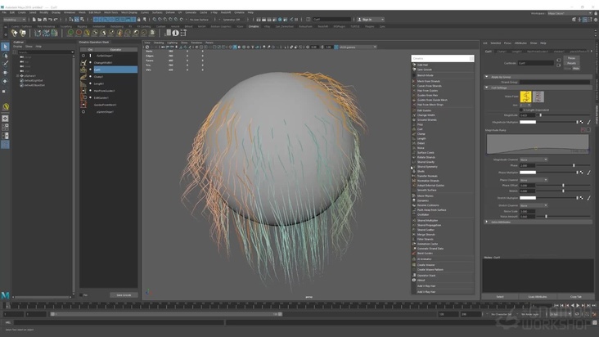Click the Stretch Multiplier brush icon
Image resolution: width=599 pixels, height=337 pixels.
click(x=588, y=198)
